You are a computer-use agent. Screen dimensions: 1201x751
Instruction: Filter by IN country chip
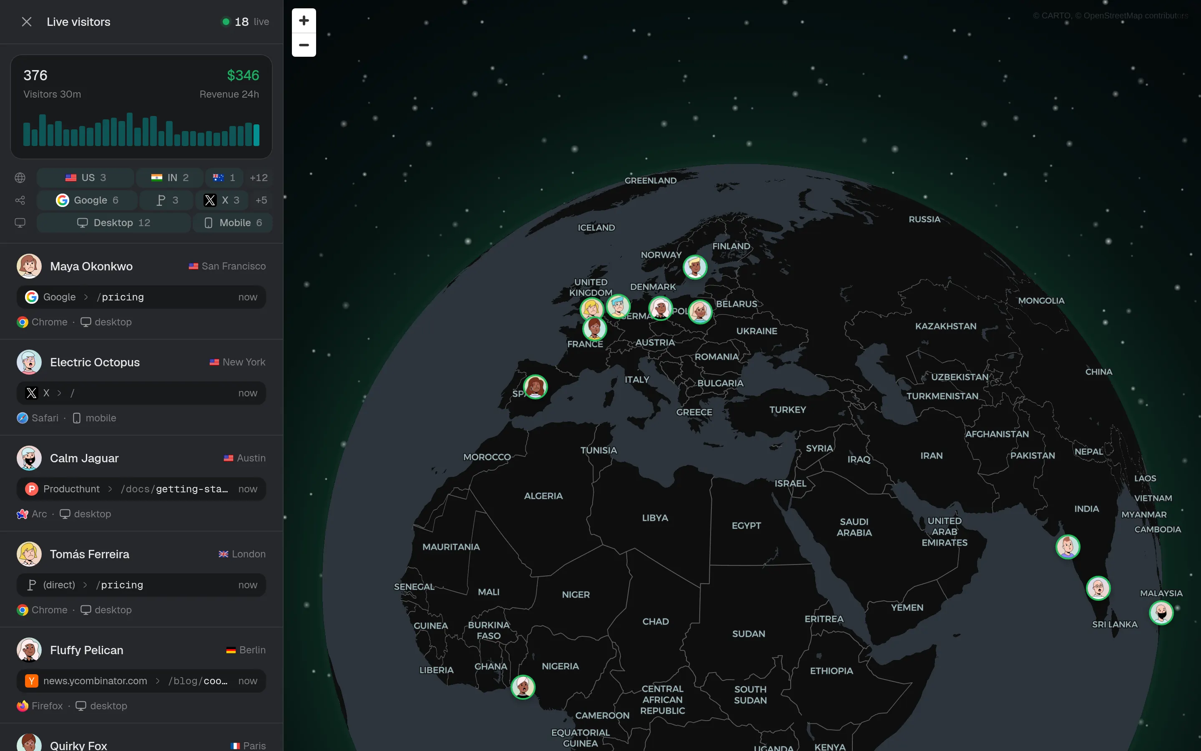pos(170,177)
